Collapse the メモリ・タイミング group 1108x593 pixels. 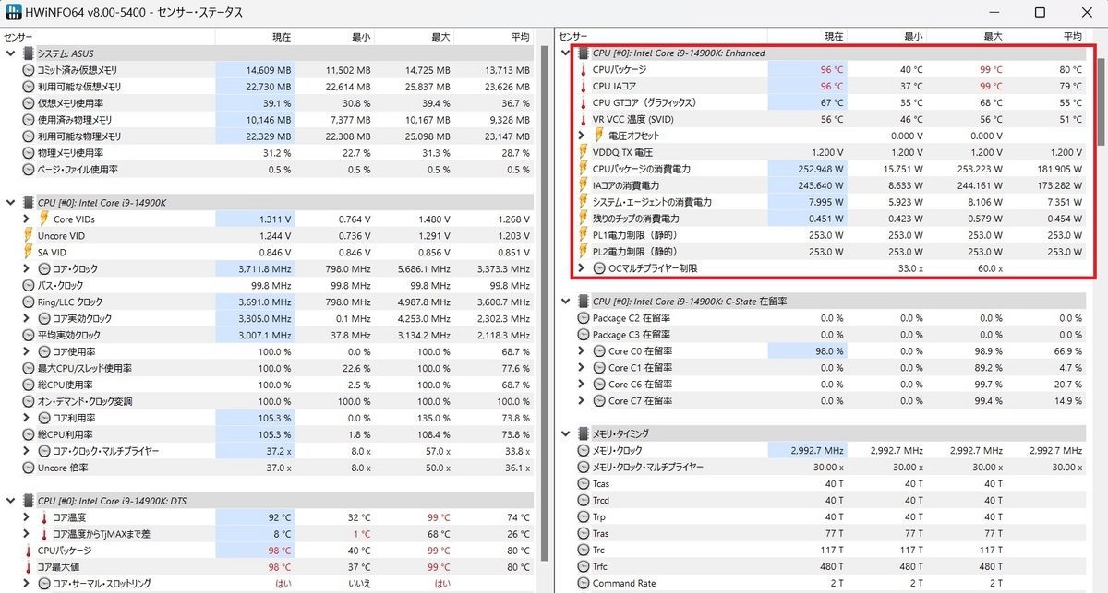tap(565, 434)
